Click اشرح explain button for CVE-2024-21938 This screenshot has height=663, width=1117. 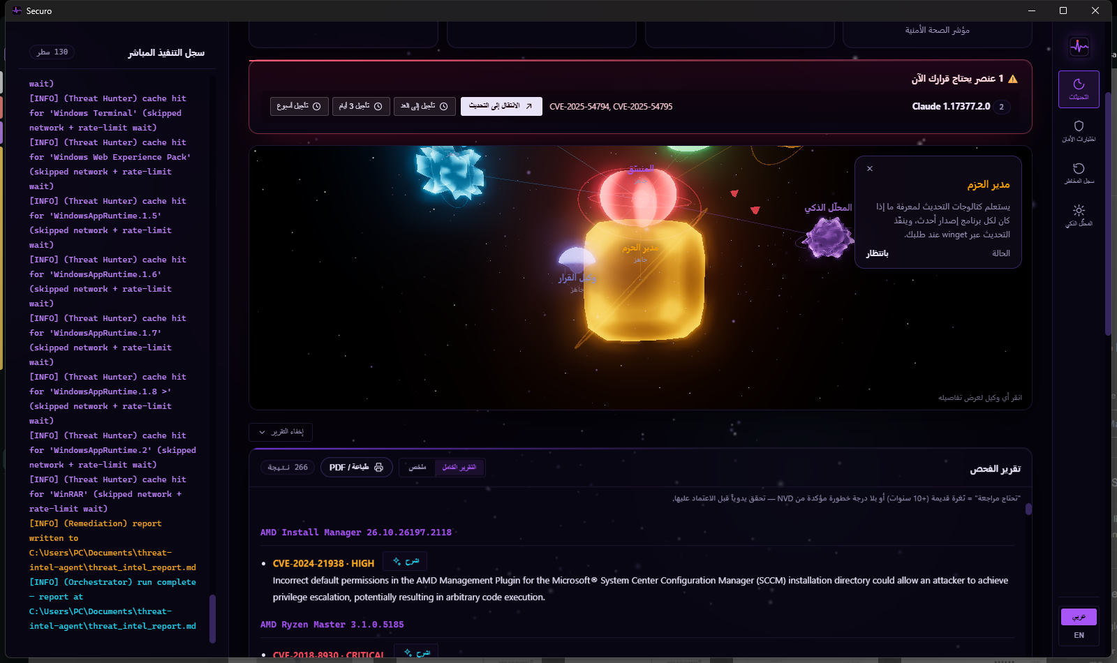click(406, 561)
